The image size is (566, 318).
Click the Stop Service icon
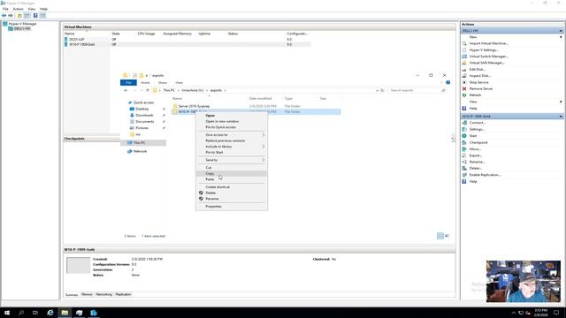click(464, 82)
